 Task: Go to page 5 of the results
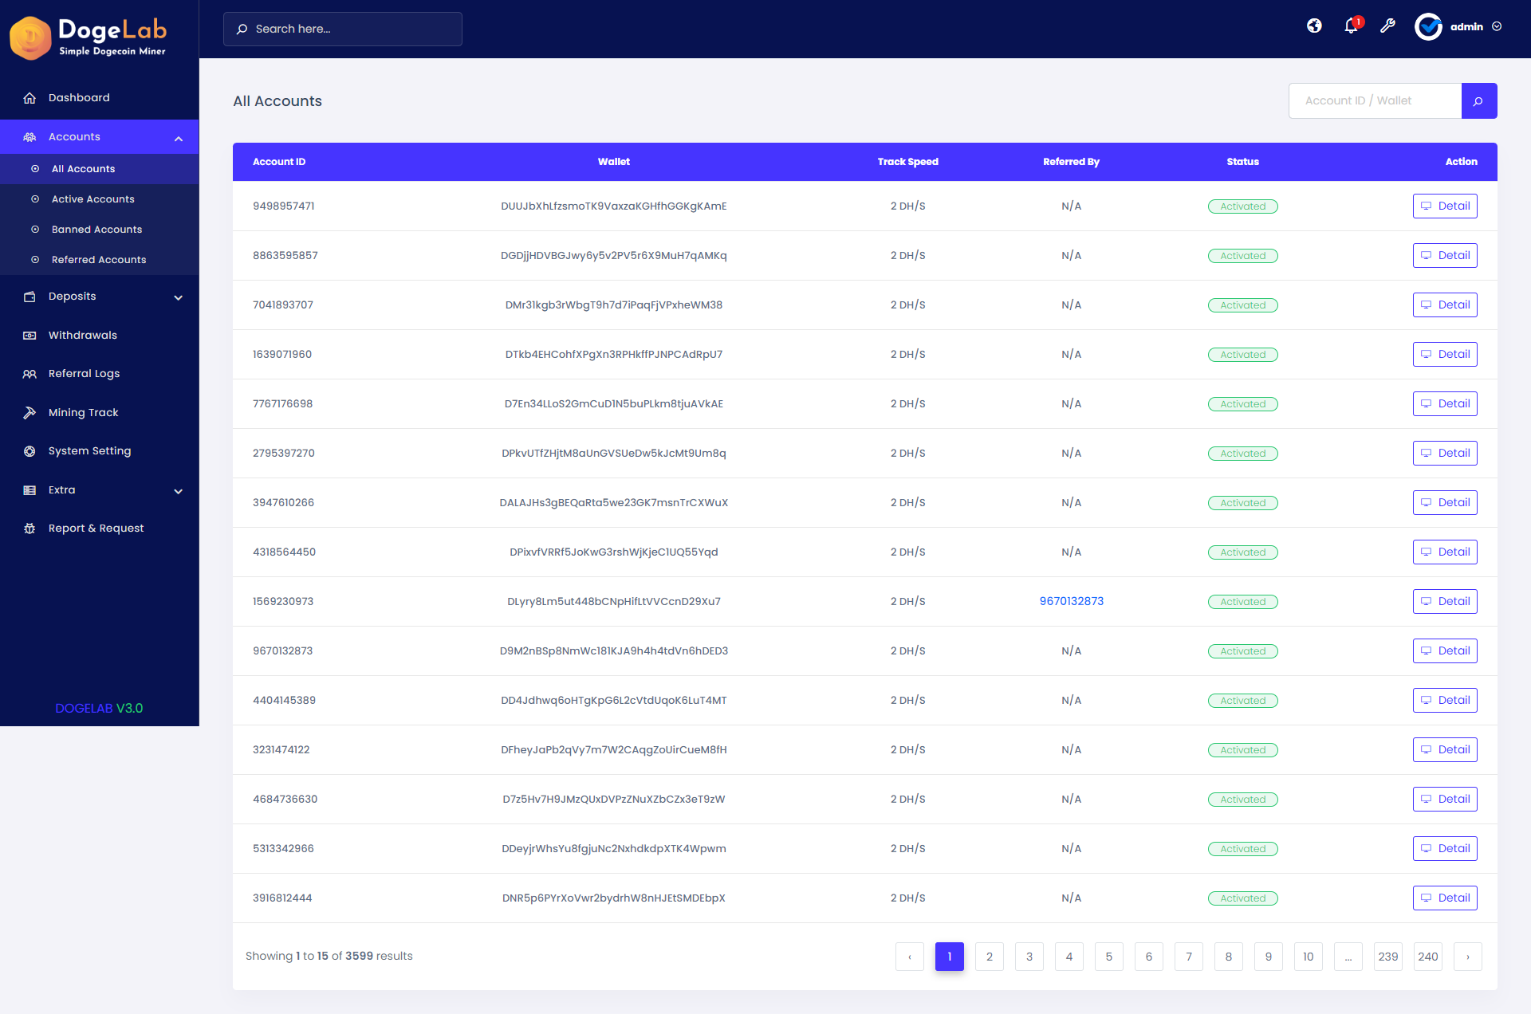[x=1108, y=957]
